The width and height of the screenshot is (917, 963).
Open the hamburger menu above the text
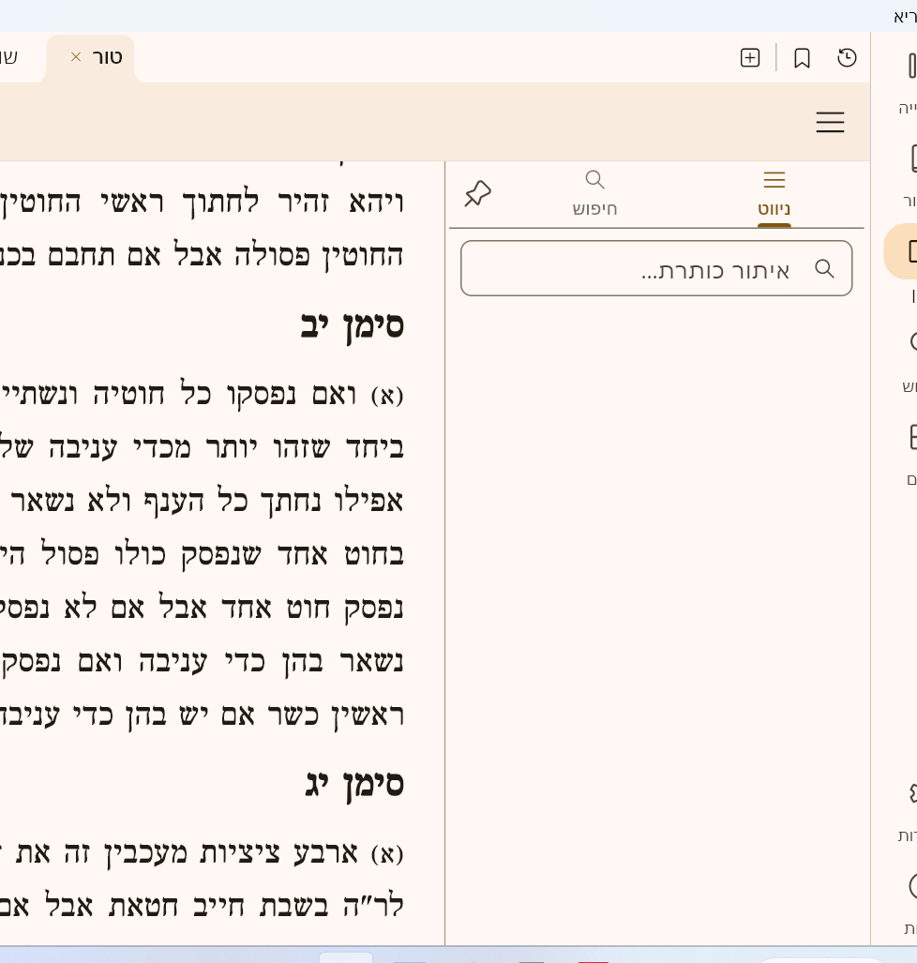pyautogui.click(x=829, y=122)
